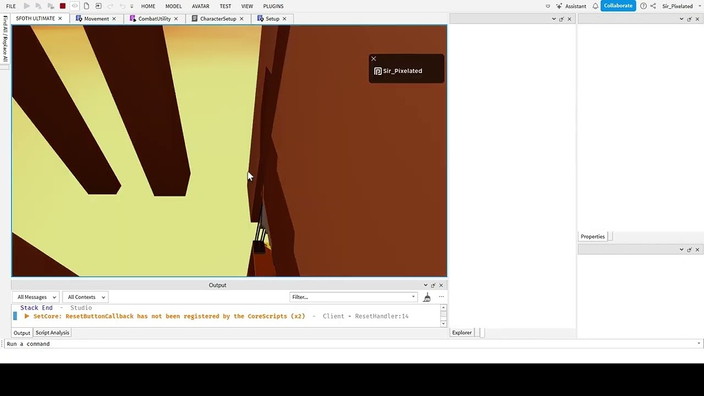Click the notifications bell icon

click(x=594, y=5)
